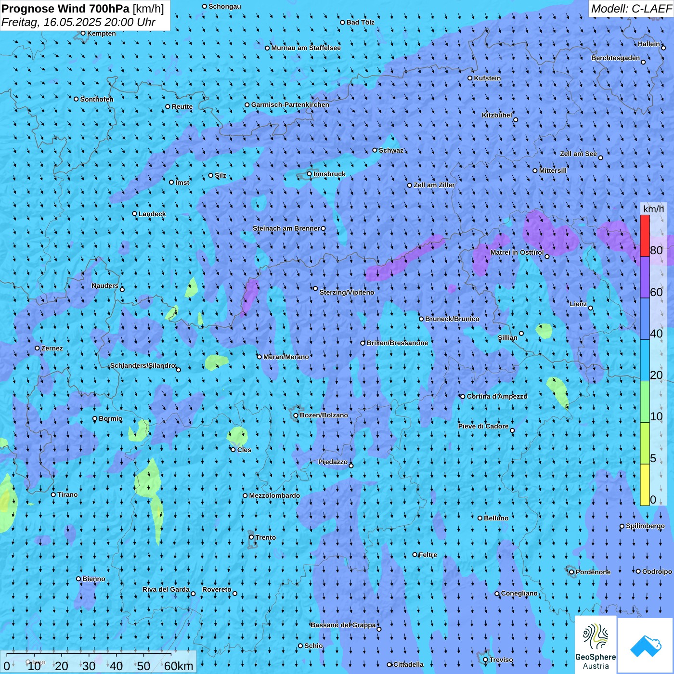Select the Imst town label
The image size is (674, 674).
coord(182,182)
